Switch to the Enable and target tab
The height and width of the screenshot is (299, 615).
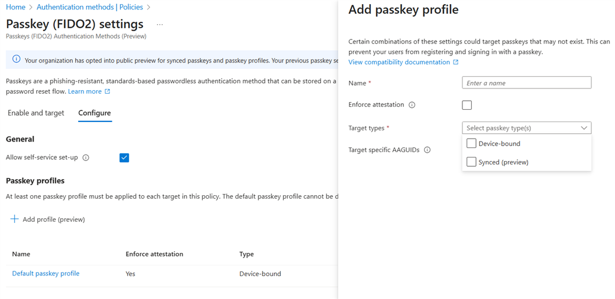click(x=36, y=113)
